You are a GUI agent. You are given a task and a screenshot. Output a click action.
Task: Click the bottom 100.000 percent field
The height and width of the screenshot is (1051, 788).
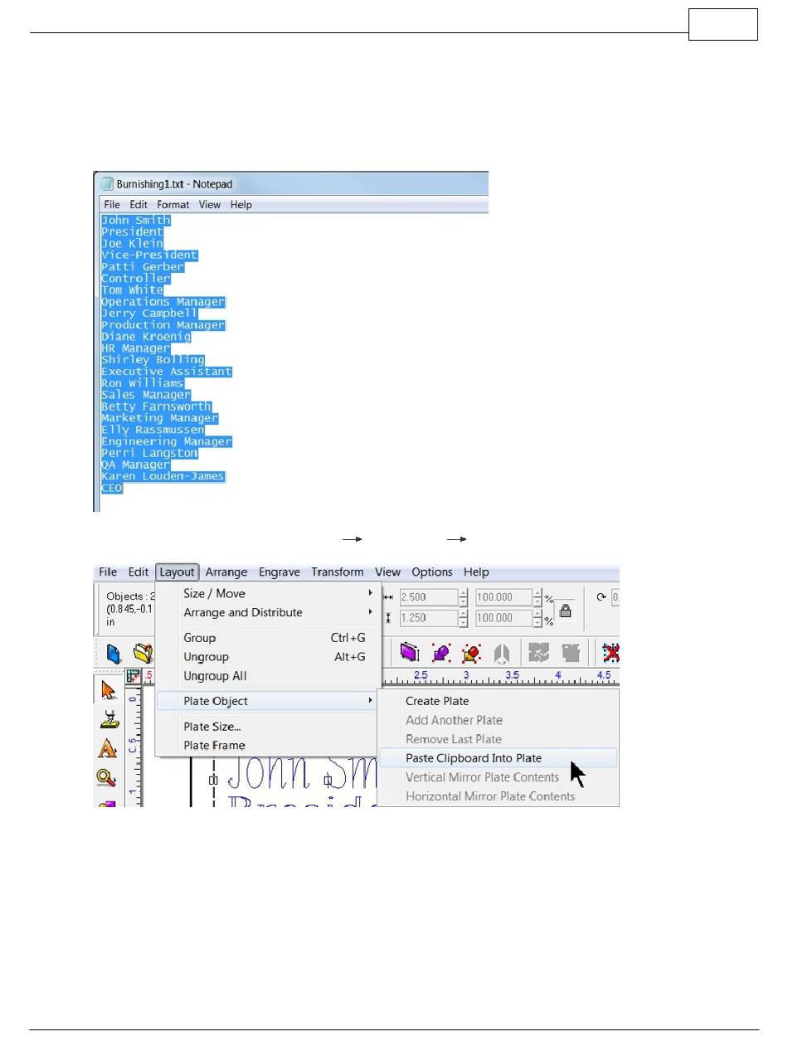[x=504, y=618]
